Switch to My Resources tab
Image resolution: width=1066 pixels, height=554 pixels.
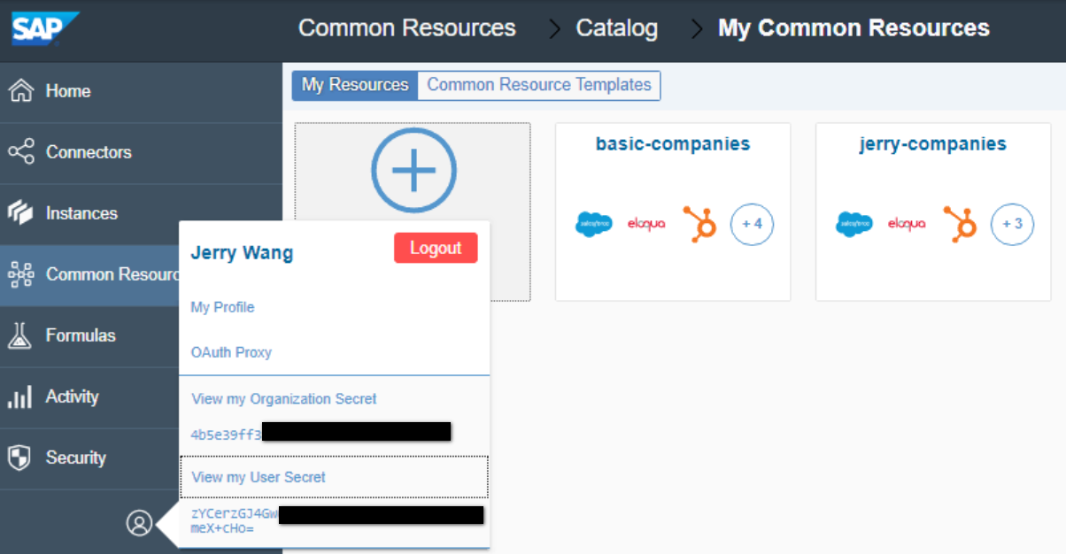point(355,85)
